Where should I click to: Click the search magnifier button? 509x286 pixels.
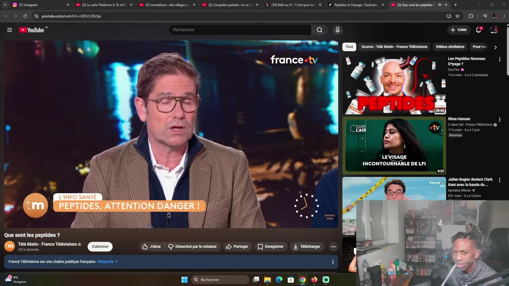[320, 30]
